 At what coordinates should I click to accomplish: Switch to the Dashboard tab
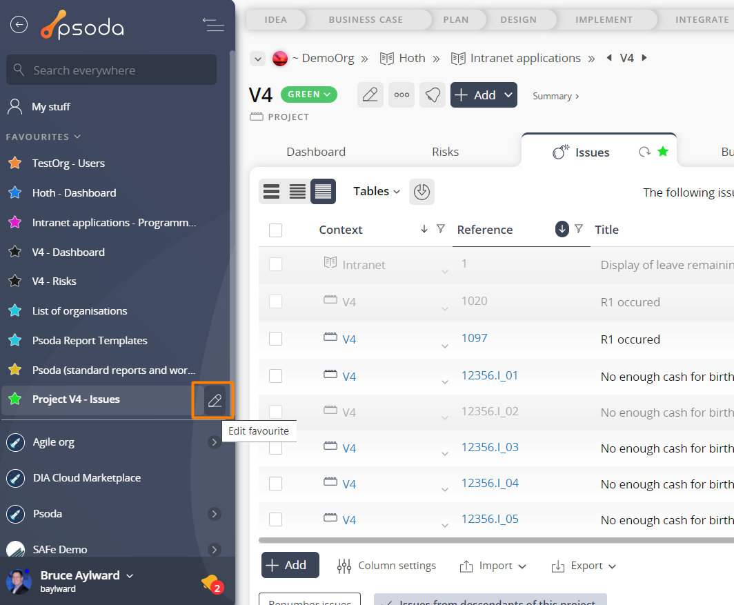(316, 152)
